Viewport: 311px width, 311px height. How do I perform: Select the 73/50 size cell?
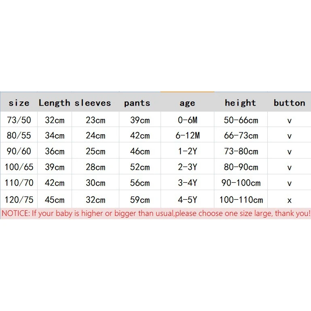point(19,120)
